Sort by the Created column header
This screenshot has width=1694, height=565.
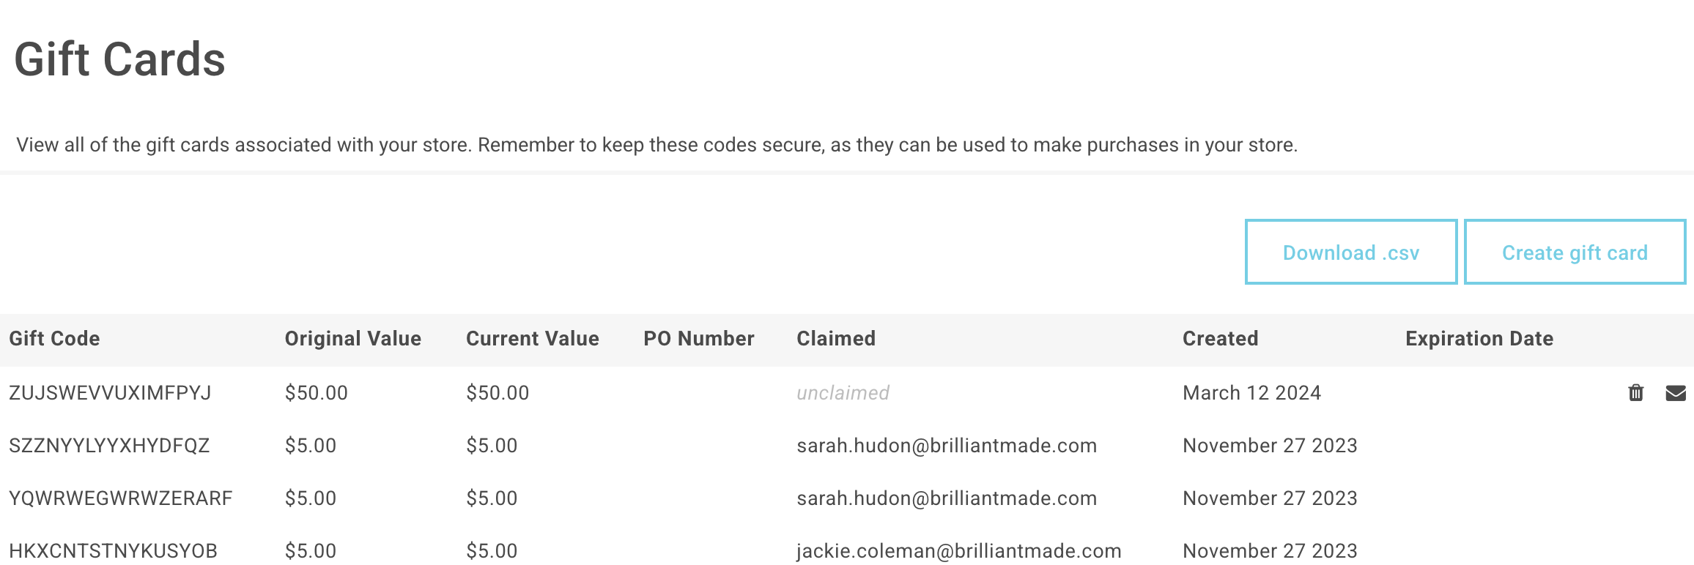click(x=1220, y=338)
